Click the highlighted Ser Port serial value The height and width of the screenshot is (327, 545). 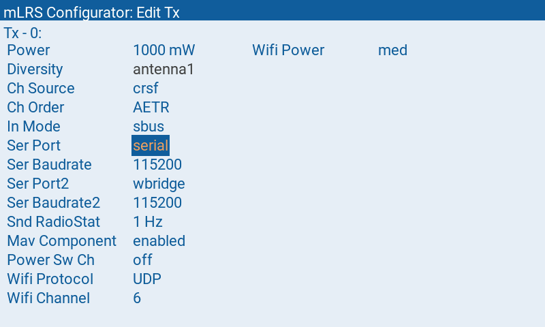point(151,145)
